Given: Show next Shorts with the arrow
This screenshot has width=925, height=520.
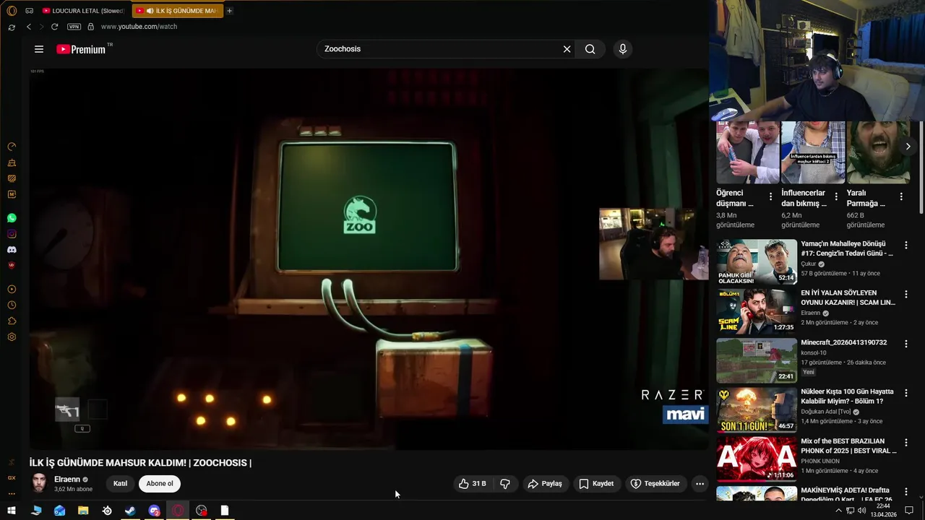Looking at the screenshot, I should click(x=908, y=147).
